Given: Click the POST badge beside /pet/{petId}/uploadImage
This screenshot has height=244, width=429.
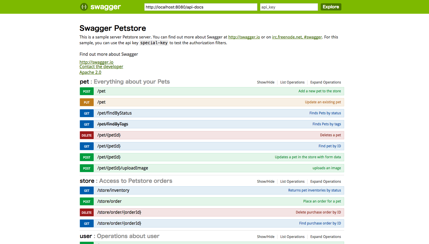Looking at the screenshot, I should (x=87, y=168).
